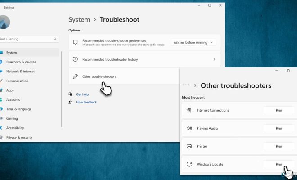Select Accounts in the sidebar
The height and width of the screenshot is (180, 297).
13,99
